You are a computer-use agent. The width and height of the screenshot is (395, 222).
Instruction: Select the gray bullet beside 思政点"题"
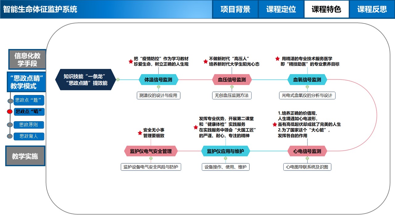coord(10,101)
